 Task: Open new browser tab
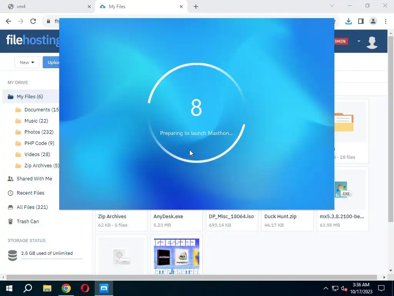[x=196, y=7]
